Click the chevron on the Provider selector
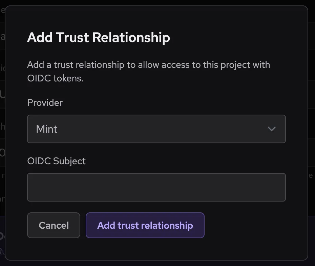Image resolution: width=315 pixels, height=266 pixels. [271, 129]
